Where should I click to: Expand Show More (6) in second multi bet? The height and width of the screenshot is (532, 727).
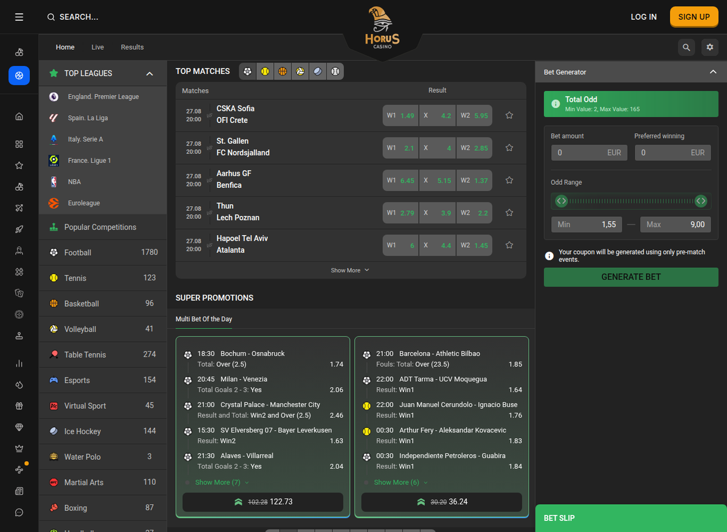(x=400, y=482)
